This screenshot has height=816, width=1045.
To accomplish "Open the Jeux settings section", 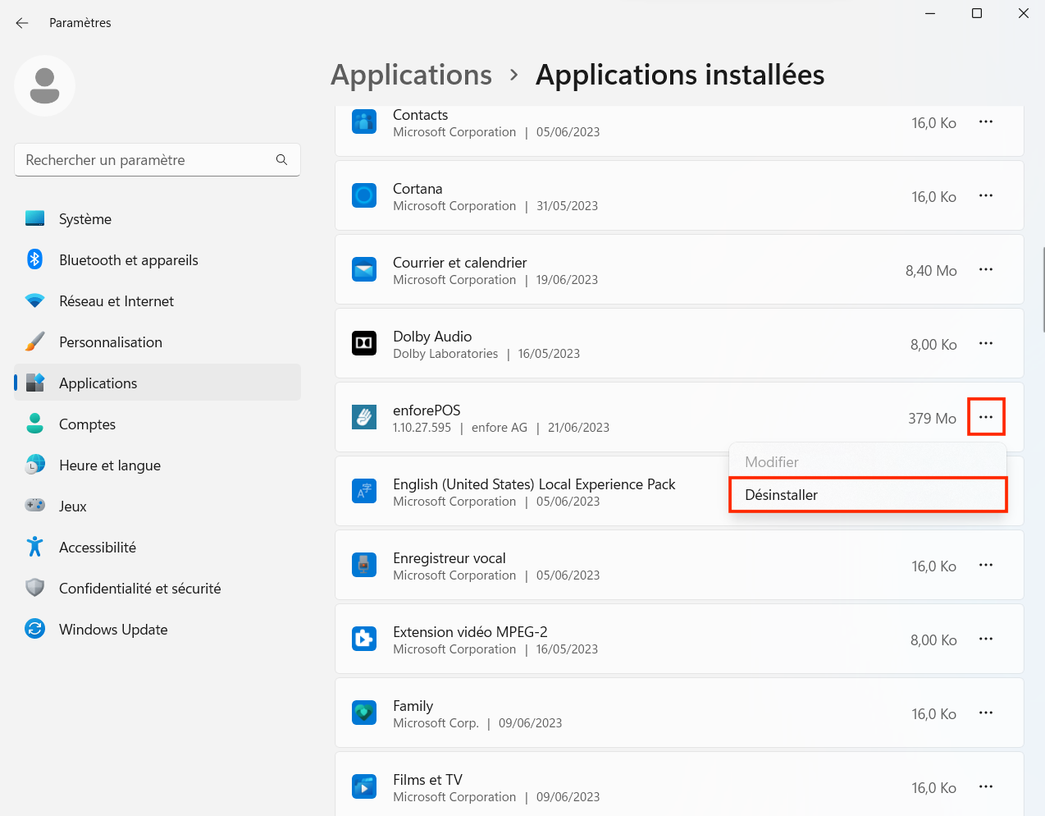I will tap(157, 506).
